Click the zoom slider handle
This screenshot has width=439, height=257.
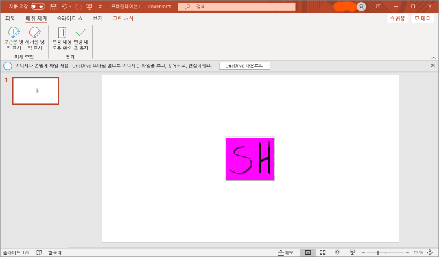pyautogui.click(x=378, y=252)
